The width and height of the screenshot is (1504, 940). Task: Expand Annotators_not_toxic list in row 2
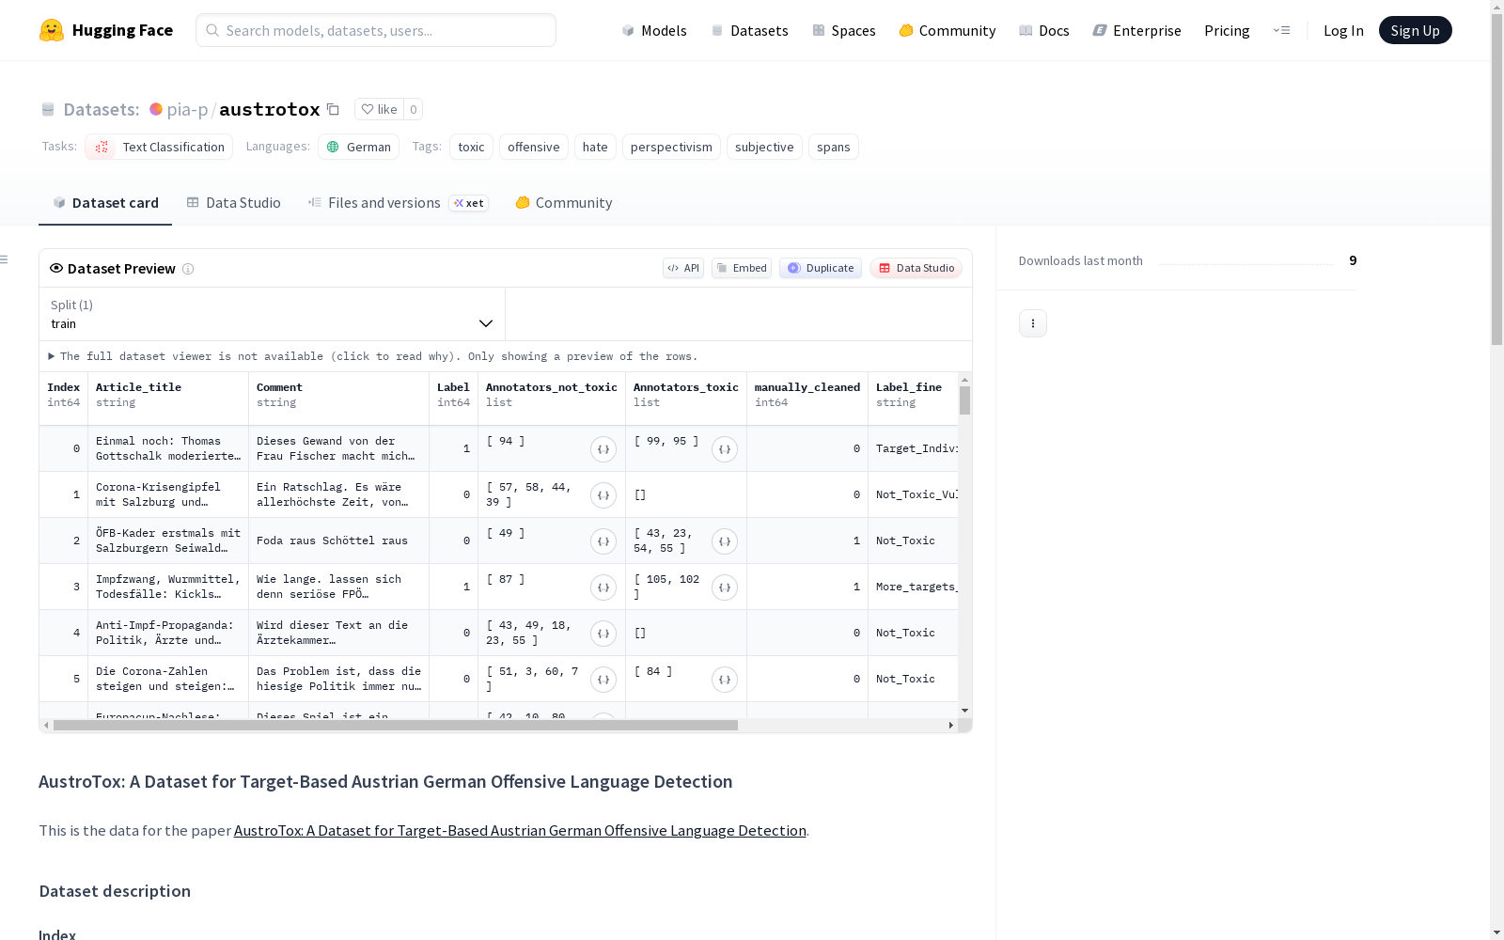[x=603, y=541]
